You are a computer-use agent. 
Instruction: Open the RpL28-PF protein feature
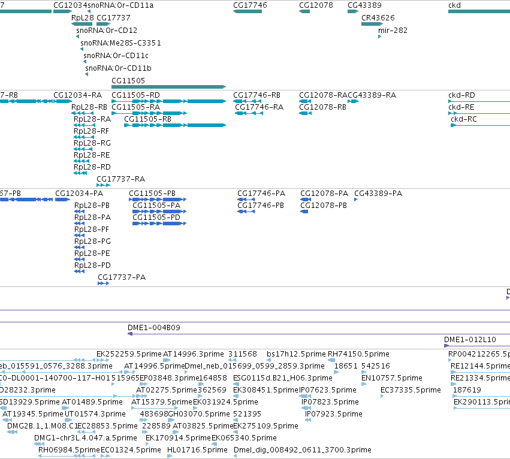tap(79, 235)
